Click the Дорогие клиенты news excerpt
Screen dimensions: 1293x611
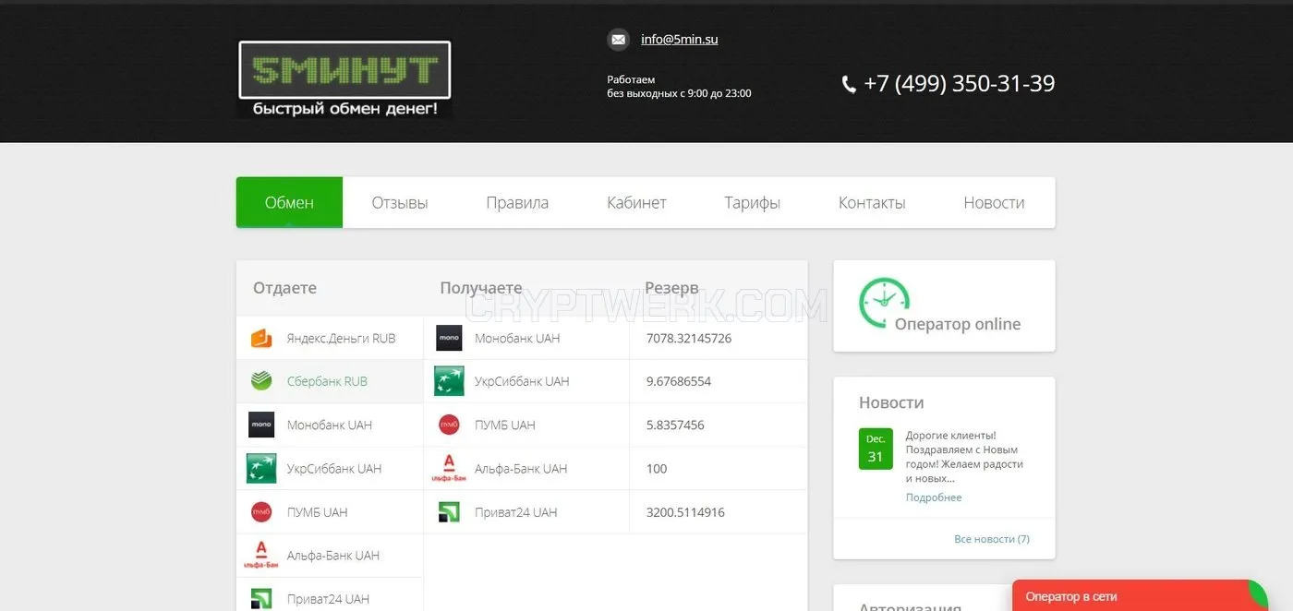(x=965, y=457)
